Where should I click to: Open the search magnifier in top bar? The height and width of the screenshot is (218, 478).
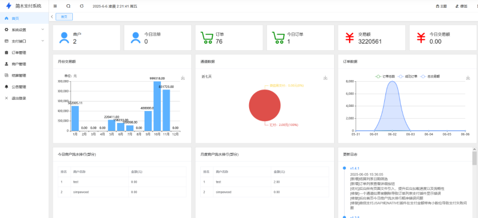coord(68,6)
